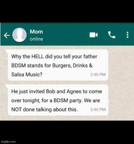Image resolution: width=134 pixels, height=144 pixels.
Task: Click the empty chat wallpaper beside the messages
Action: point(121,83)
